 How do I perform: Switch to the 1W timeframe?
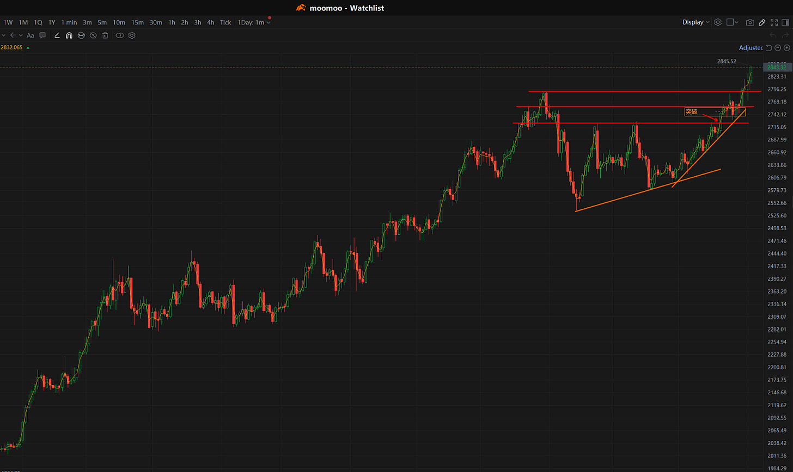(x=8, y=22)
